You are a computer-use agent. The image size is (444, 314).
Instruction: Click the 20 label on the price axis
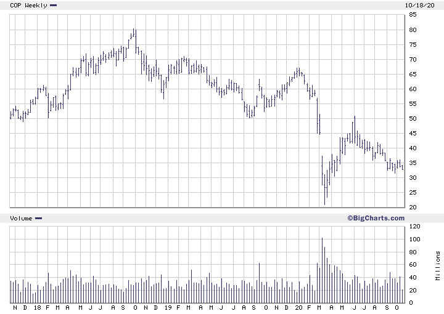click(413, 207)
